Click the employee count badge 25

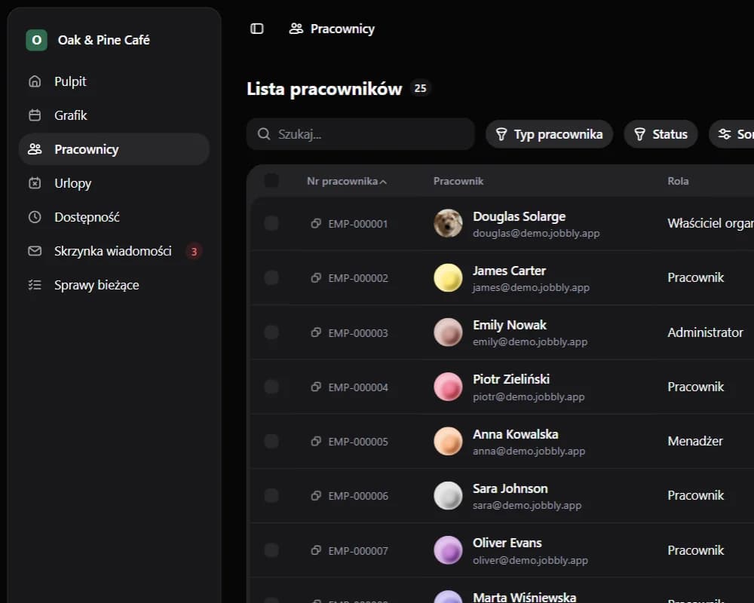(420, 88)
